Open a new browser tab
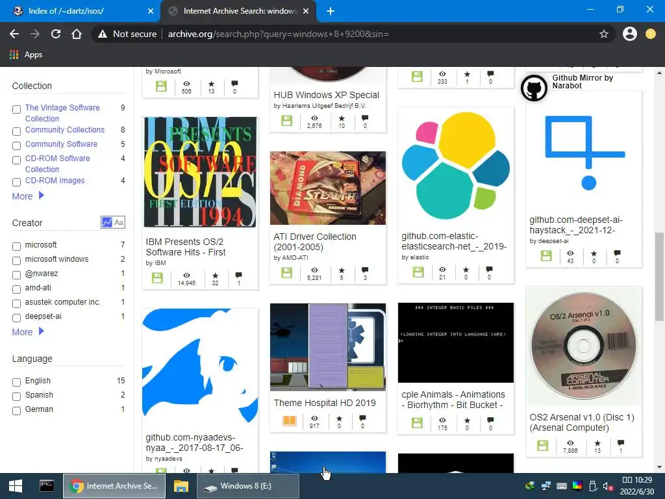Image resolution: width=665 pixels, height=499 pixels. click(x=331, y=11)
